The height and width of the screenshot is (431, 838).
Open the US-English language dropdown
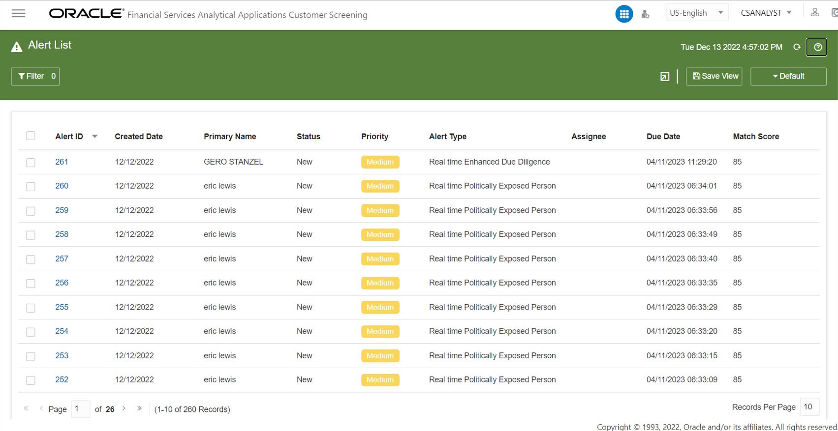tap(696, 13)
